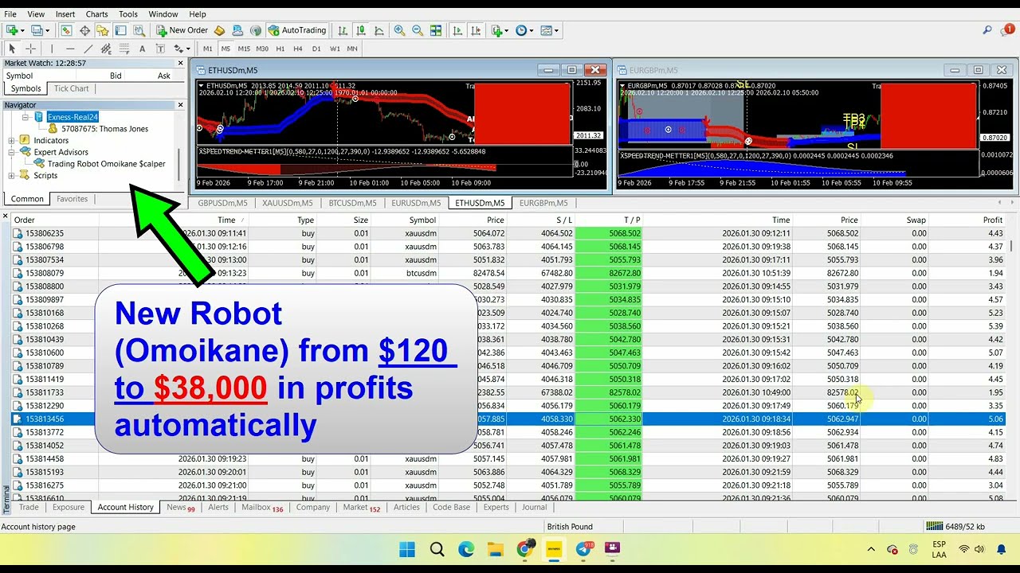This screenshot has width=1020, height=573.
Task: Open File Explorer from taskbar
Action: coord(495,549)
